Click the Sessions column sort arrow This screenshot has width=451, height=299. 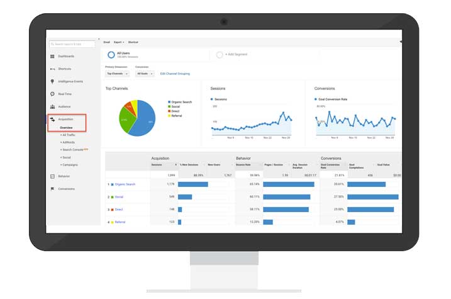175,165
